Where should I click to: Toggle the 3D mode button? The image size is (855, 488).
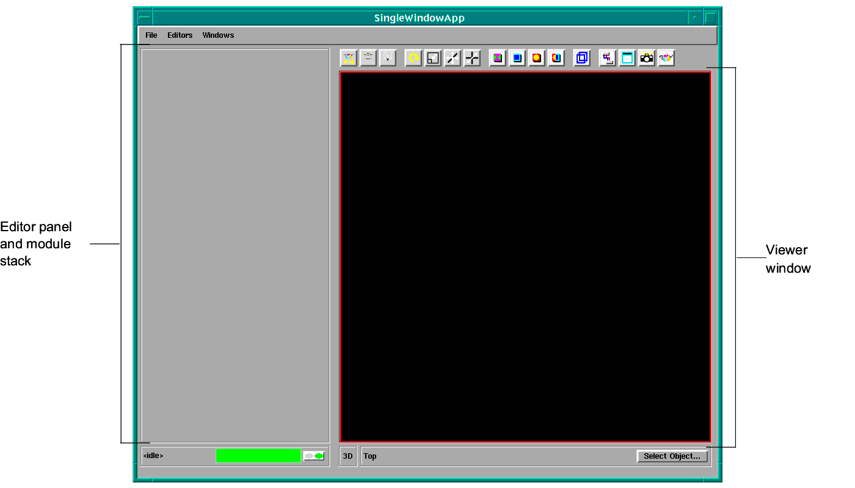[x=347, y=456]
